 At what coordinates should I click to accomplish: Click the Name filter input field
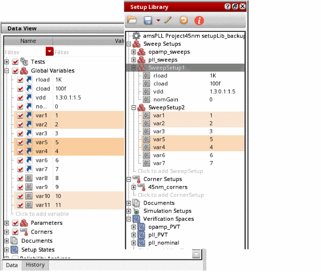[x=25, y=52]
